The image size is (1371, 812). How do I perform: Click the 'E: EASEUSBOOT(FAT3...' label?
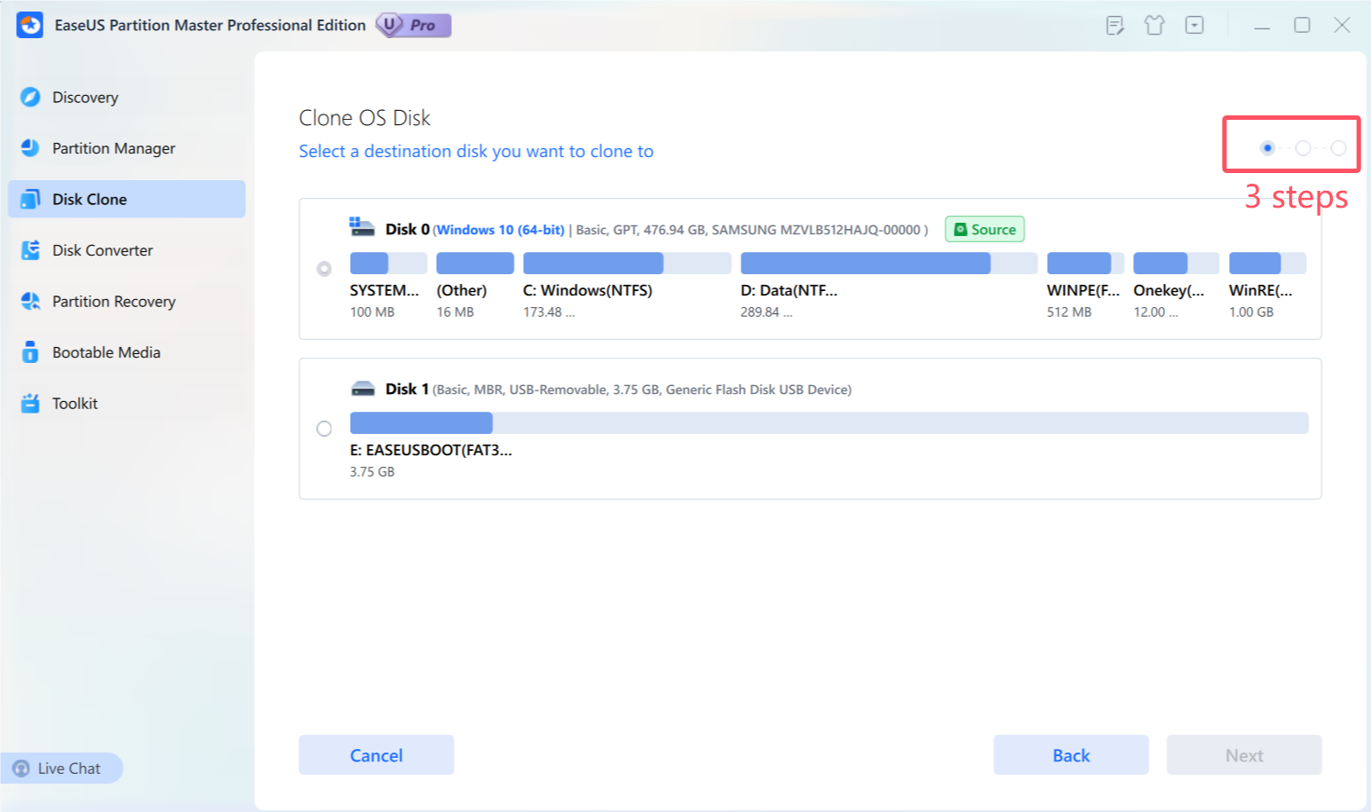click(431, 450)
